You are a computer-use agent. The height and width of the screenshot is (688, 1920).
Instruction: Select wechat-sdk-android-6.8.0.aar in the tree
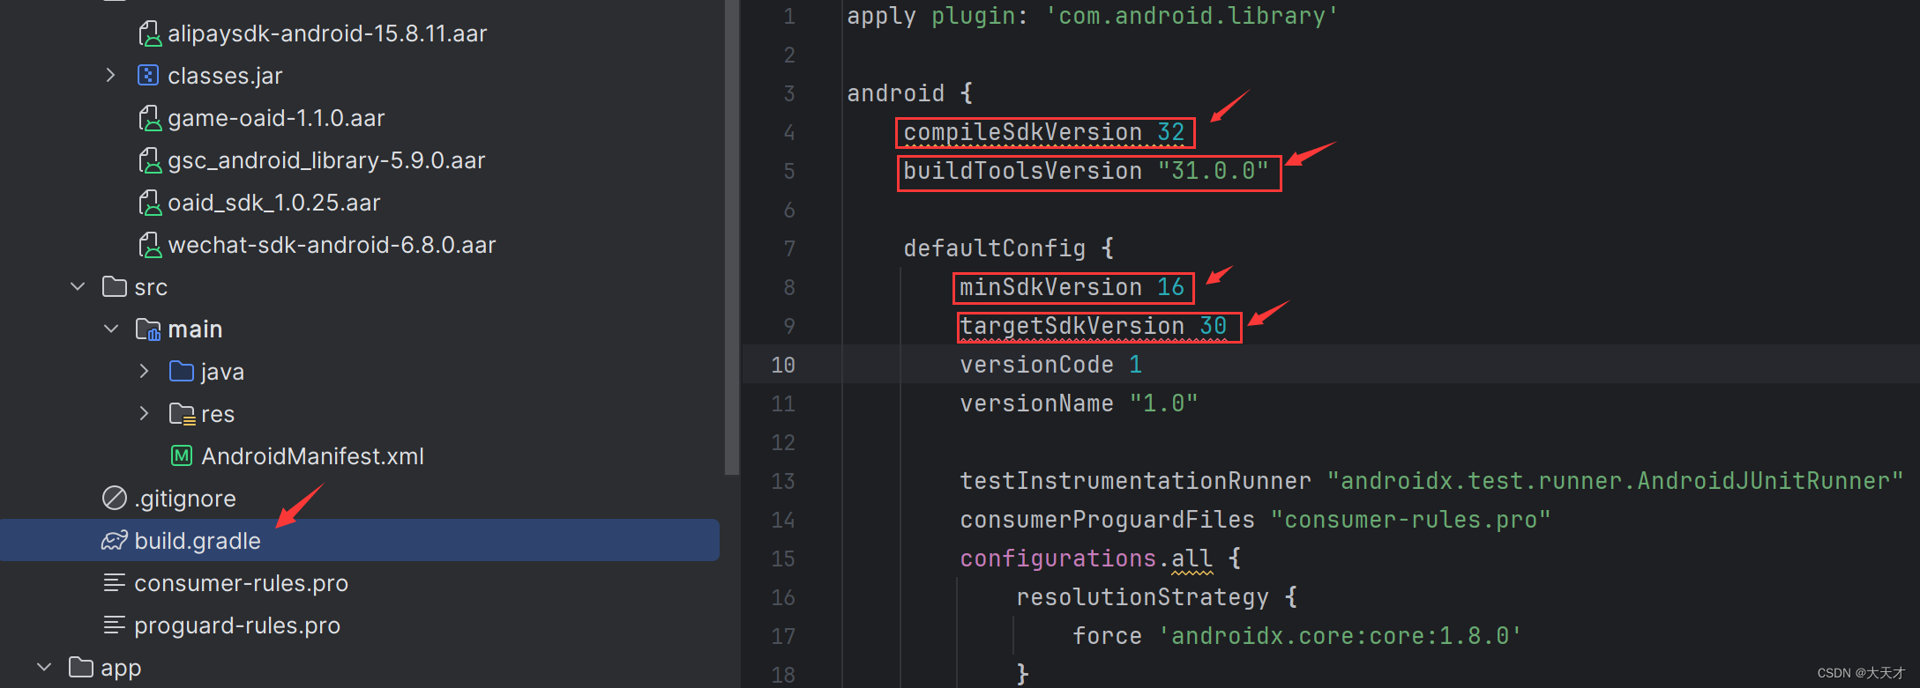pos(332,245)
